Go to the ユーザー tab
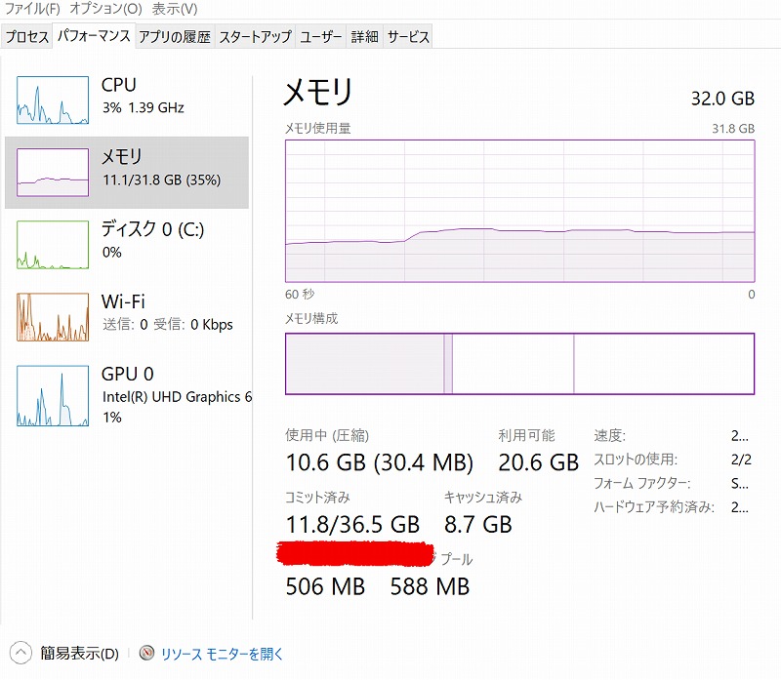 (321, 37)
